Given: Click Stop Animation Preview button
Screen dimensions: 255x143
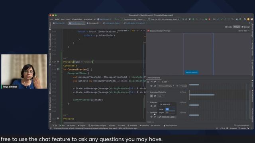Looking at the screenshot, I should [x=159, y=31].
